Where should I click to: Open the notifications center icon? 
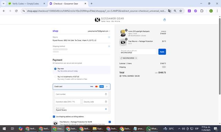point(215,129)
